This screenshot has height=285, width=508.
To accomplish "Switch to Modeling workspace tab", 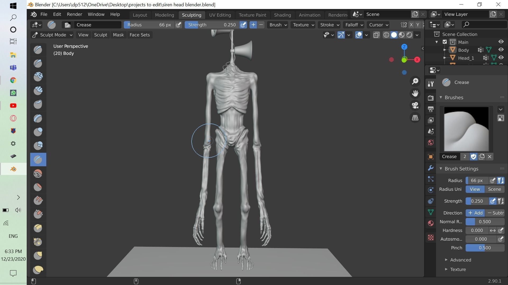I will [x=165, y=15].
